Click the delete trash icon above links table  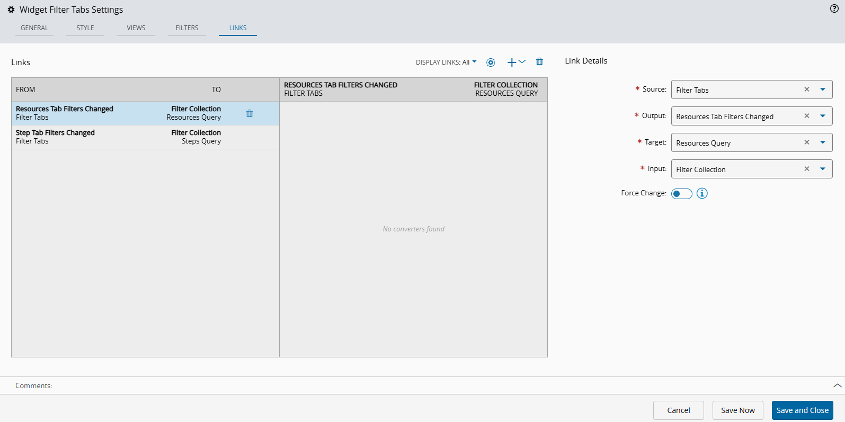pyautogui.click(x=539, y=62)
